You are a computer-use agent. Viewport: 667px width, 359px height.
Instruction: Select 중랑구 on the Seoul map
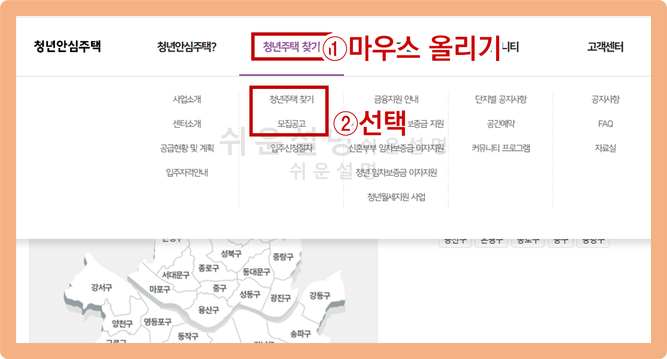283,256
